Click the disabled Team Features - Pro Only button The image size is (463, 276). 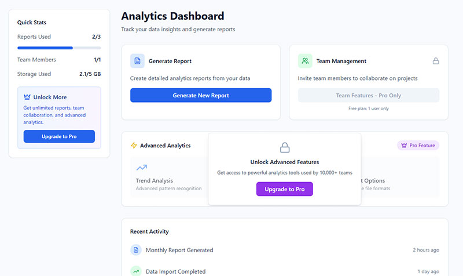click(x=368, y=95)
